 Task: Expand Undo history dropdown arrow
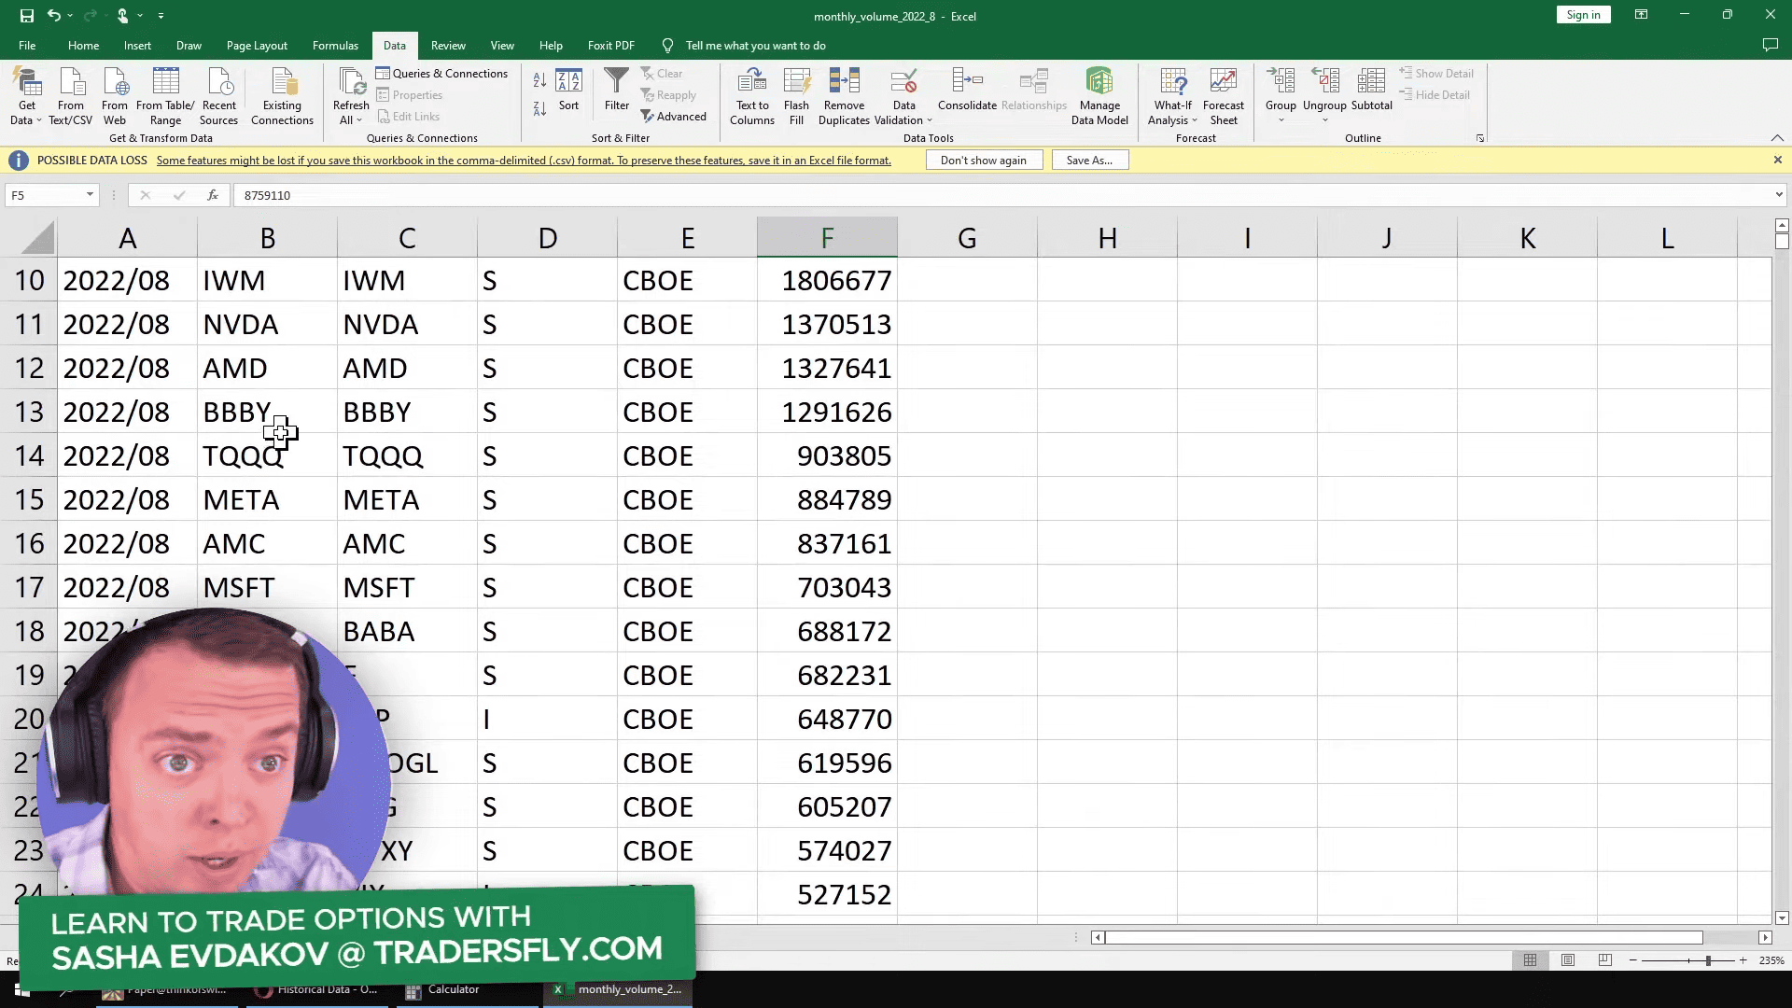click(70, 16)
